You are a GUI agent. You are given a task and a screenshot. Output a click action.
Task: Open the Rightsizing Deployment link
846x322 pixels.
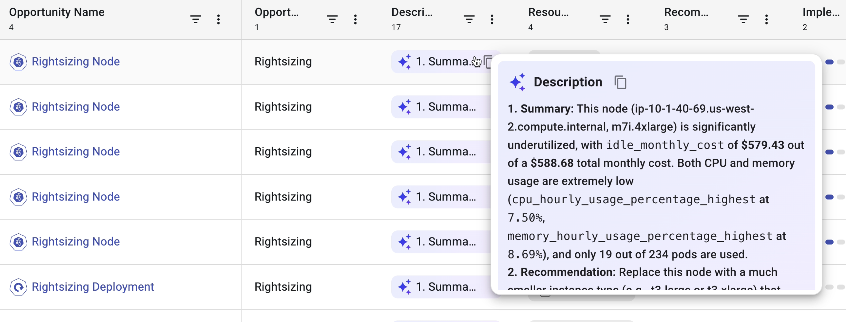pos(93,287)
